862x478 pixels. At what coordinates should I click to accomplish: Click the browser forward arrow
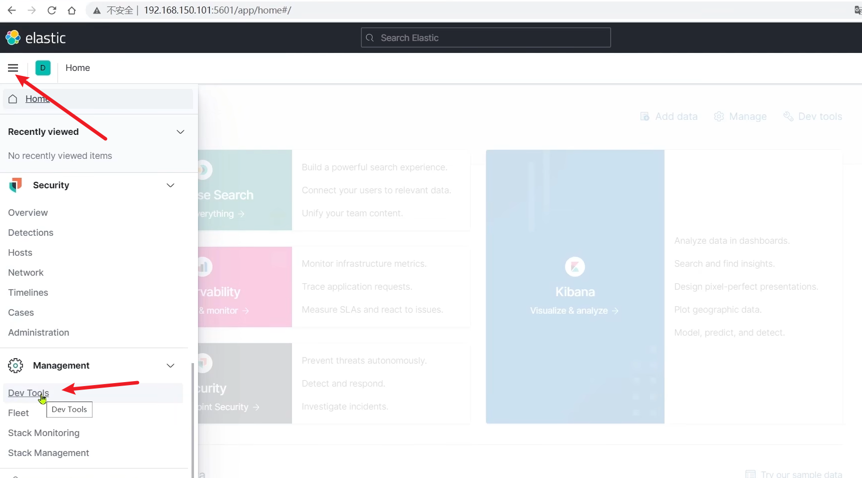(x=31, y=10)
